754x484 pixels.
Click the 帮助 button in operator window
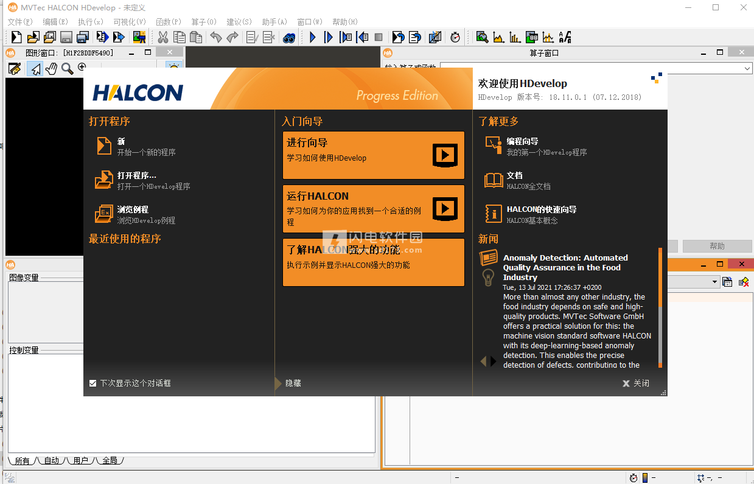click(x=717, y=246)
